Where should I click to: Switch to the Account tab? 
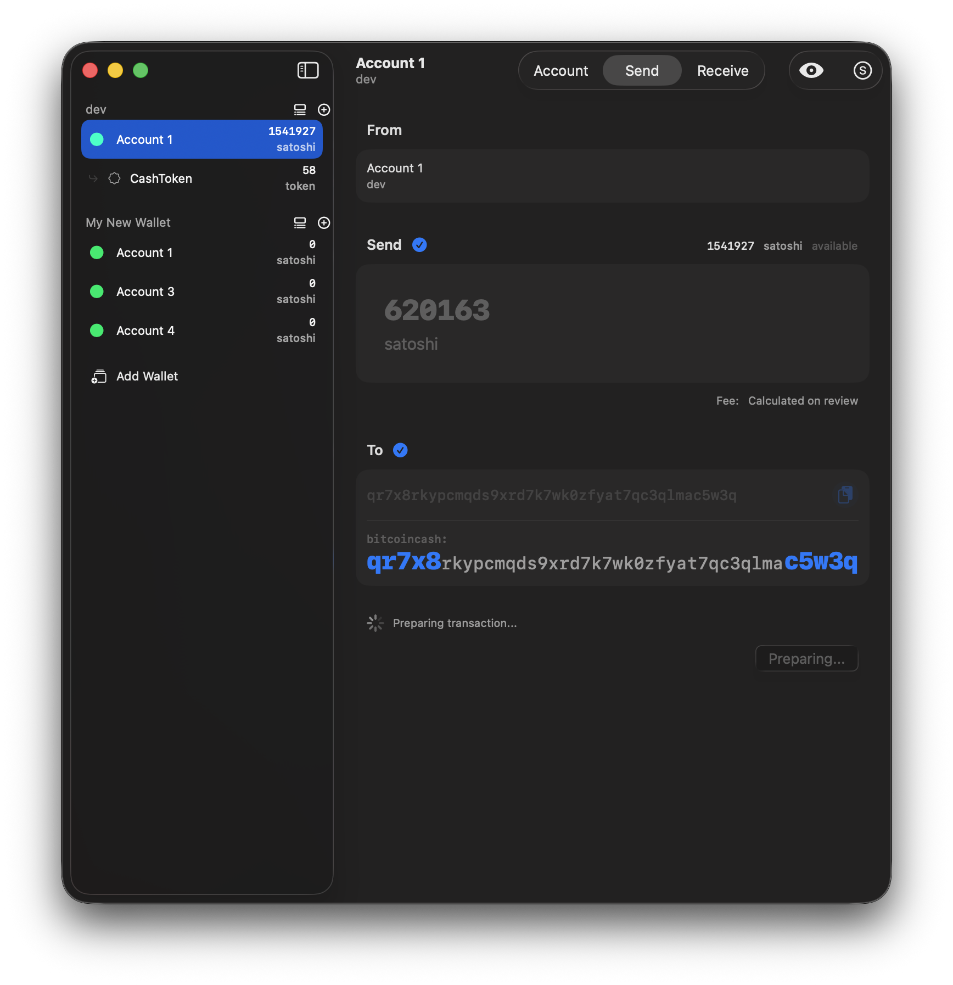point(560,71)
